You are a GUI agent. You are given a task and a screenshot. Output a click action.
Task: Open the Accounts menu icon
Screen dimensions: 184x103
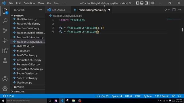(x=5, y=79)
